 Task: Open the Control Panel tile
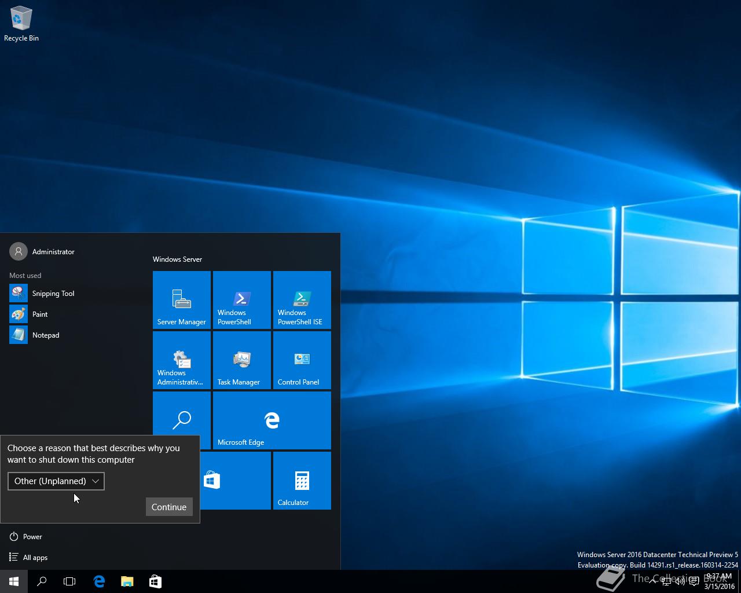302,360
